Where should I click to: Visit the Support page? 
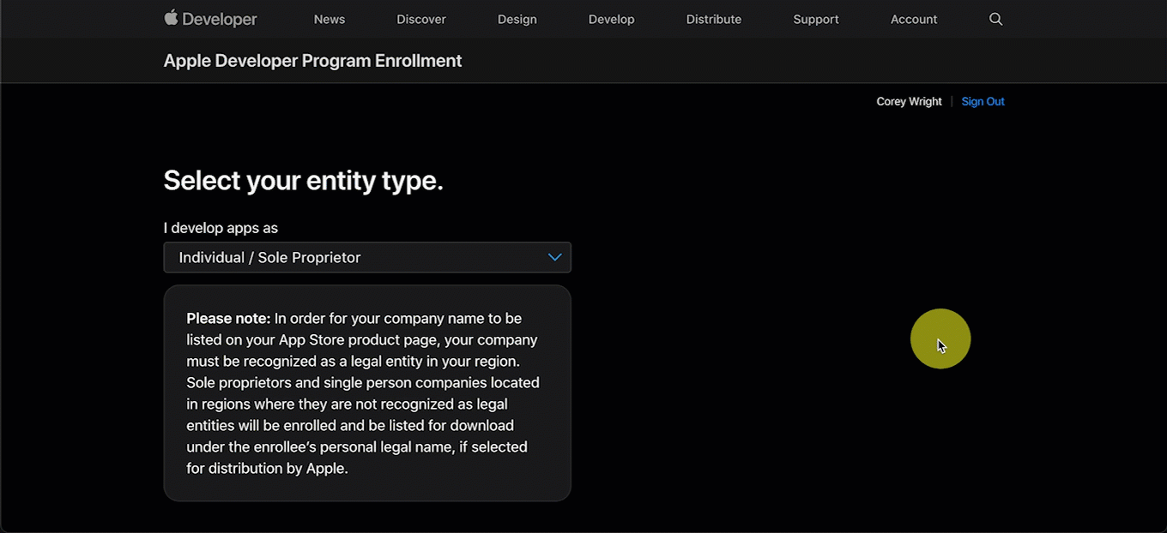[816, 19]
